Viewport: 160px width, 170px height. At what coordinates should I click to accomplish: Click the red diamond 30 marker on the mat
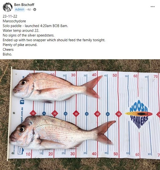click(76, 114)
